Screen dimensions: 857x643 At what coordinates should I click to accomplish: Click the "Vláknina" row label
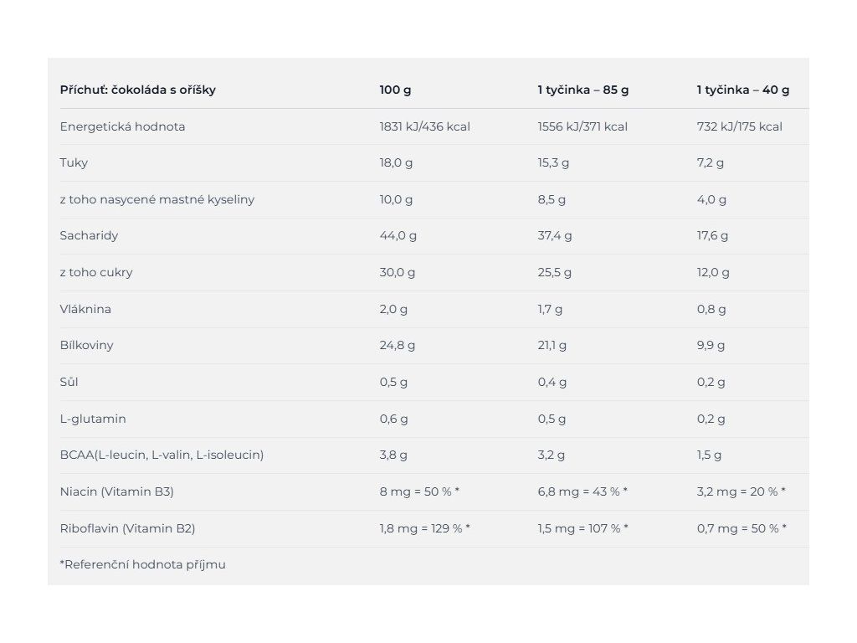click(x=85, y=309)
